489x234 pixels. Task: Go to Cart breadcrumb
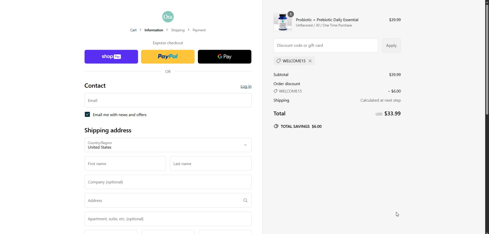(x=133, y=30)
